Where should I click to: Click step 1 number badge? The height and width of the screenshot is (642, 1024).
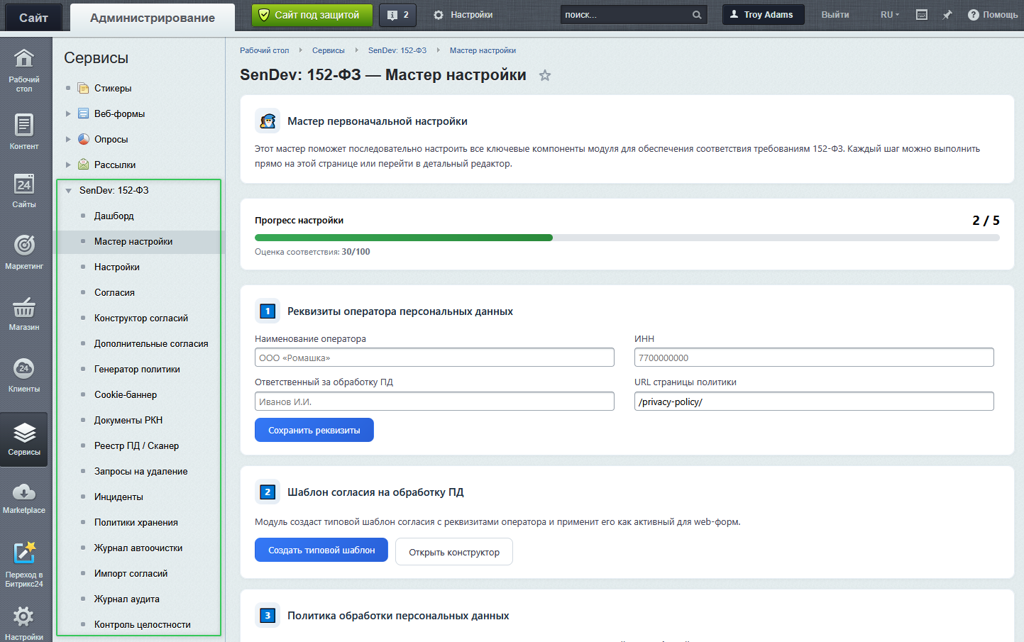(x=268, y=311)
